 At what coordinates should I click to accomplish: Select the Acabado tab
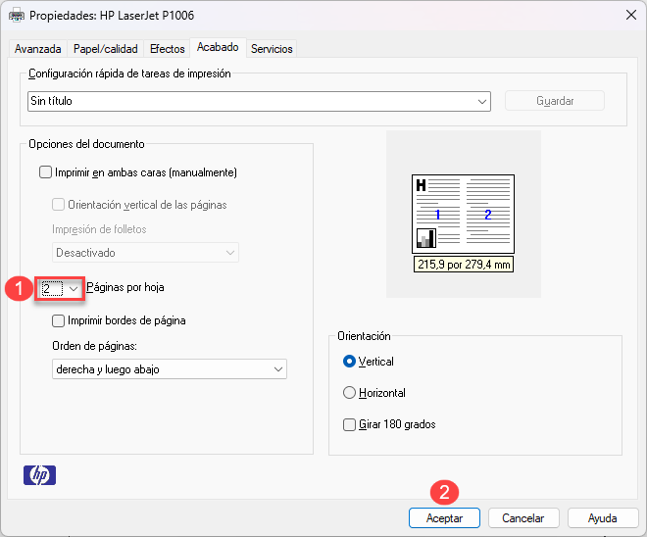(218, 47)
